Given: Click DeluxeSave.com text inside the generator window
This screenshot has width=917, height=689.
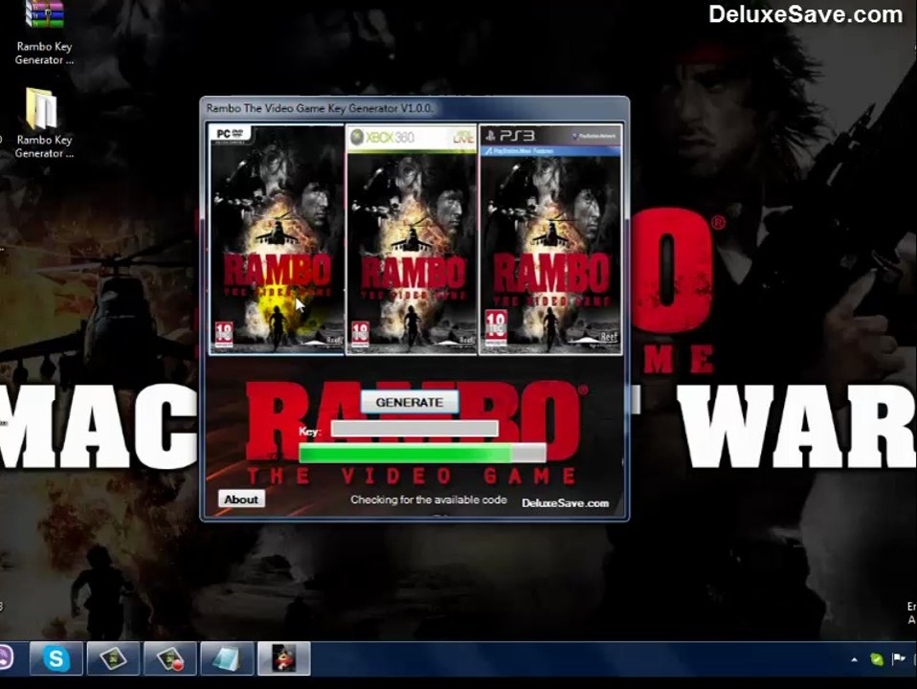Looking at the screenshot, I should point(565,503).
